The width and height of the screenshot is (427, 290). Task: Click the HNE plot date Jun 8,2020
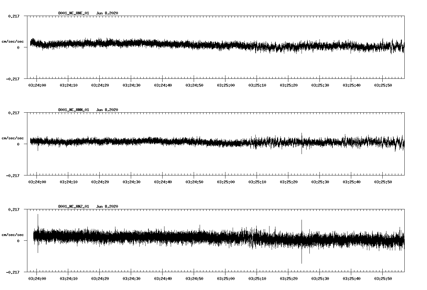click(x=107, y=13)
